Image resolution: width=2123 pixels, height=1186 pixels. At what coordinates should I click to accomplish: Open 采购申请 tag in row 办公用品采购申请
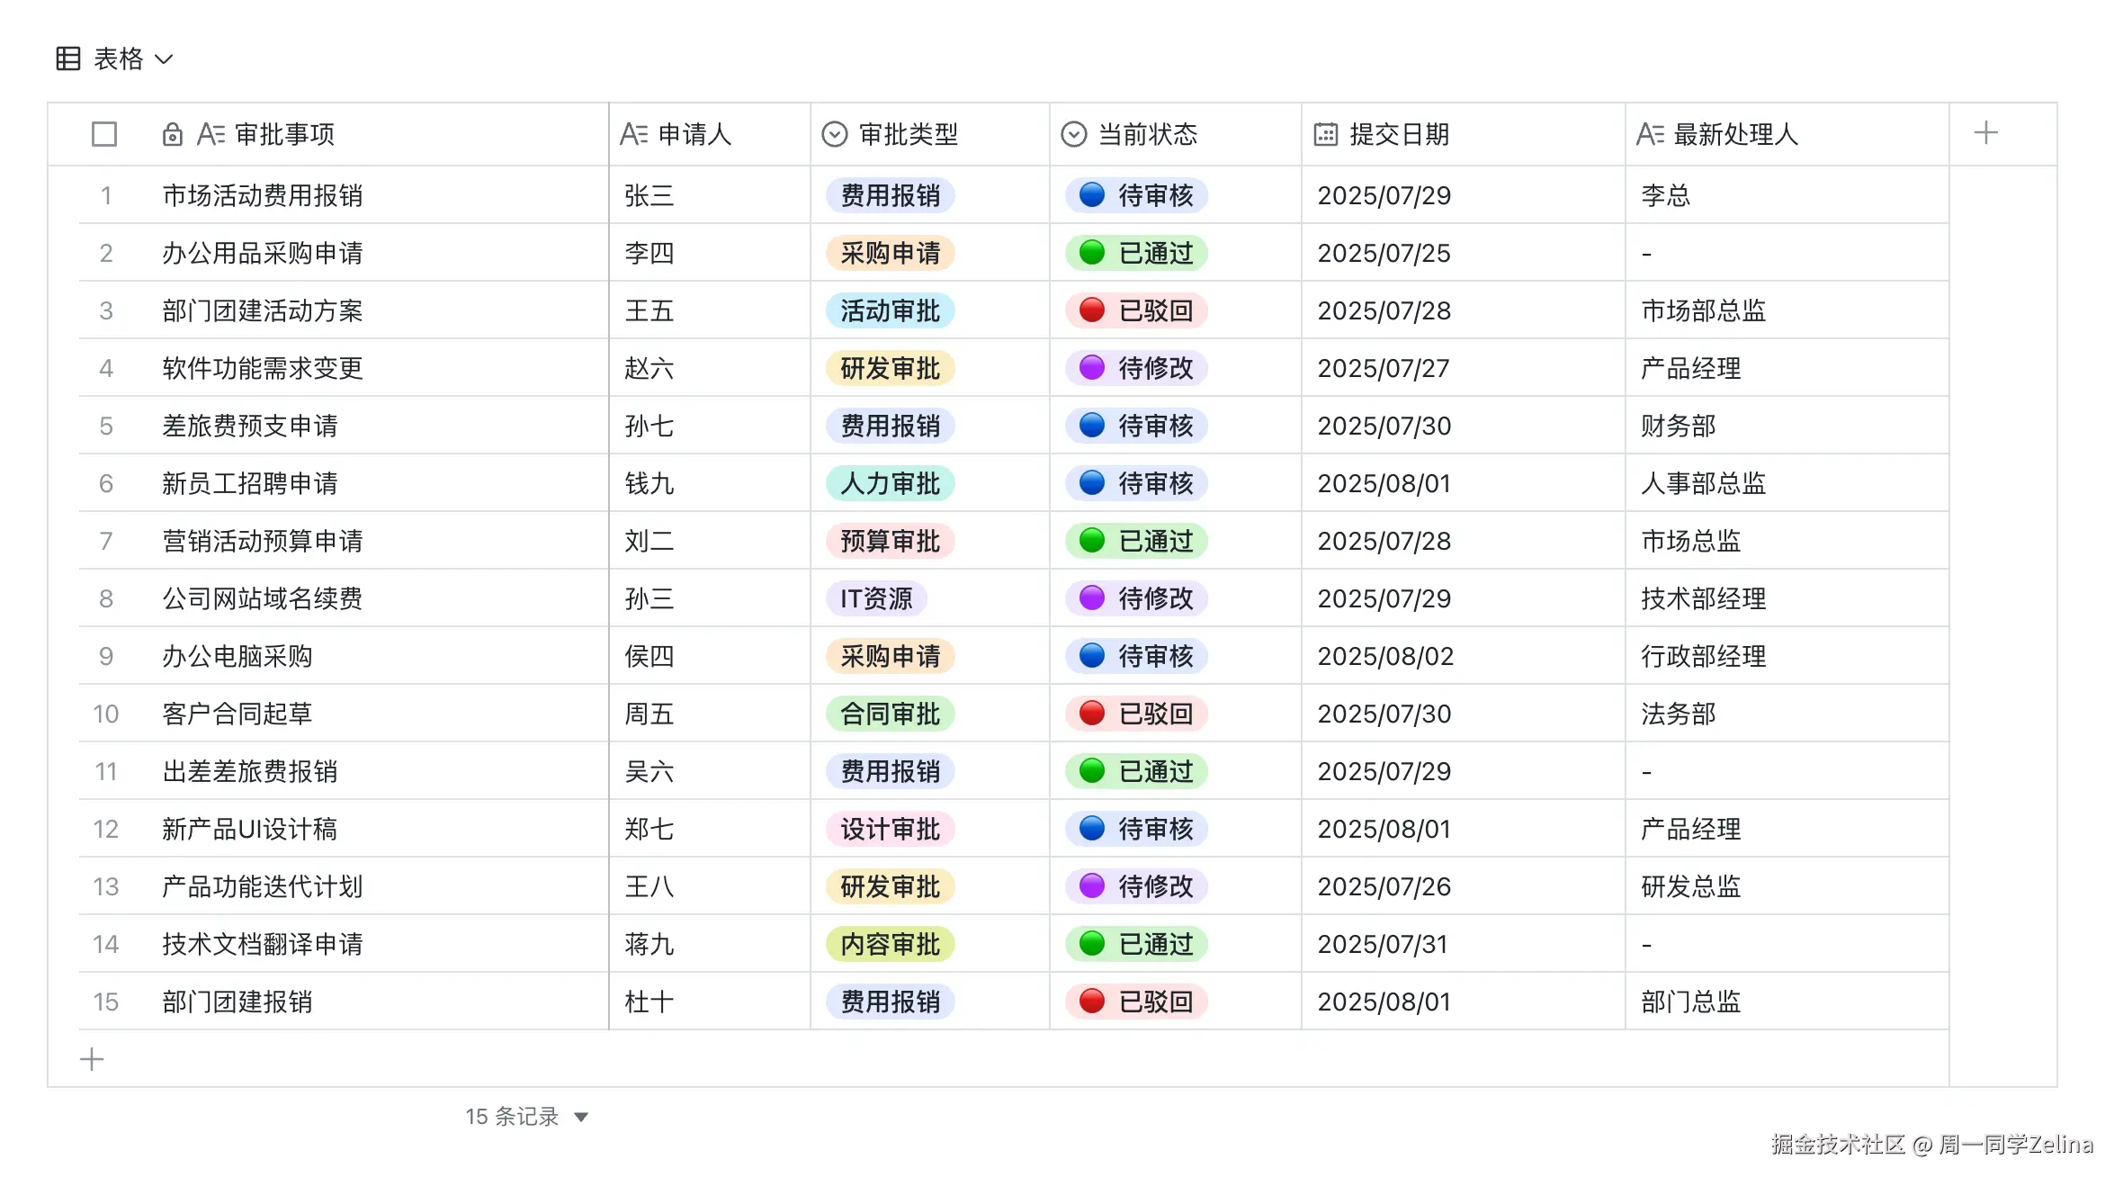891,253
